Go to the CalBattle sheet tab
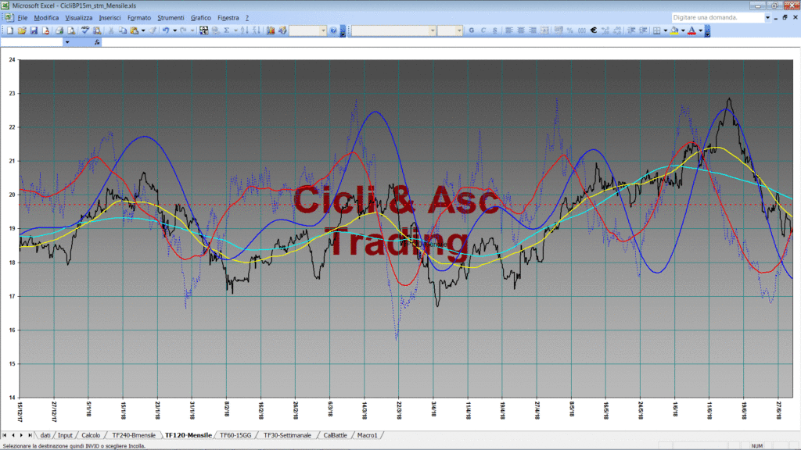 (x=335, y=435)
